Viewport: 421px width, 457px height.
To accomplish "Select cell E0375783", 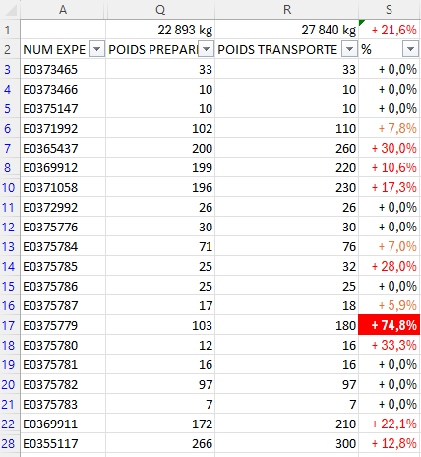I will [63, 405].
